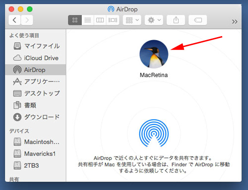Go back with the left chevron button
Viewport: 248px width, 190px height.
pos(14,20)
